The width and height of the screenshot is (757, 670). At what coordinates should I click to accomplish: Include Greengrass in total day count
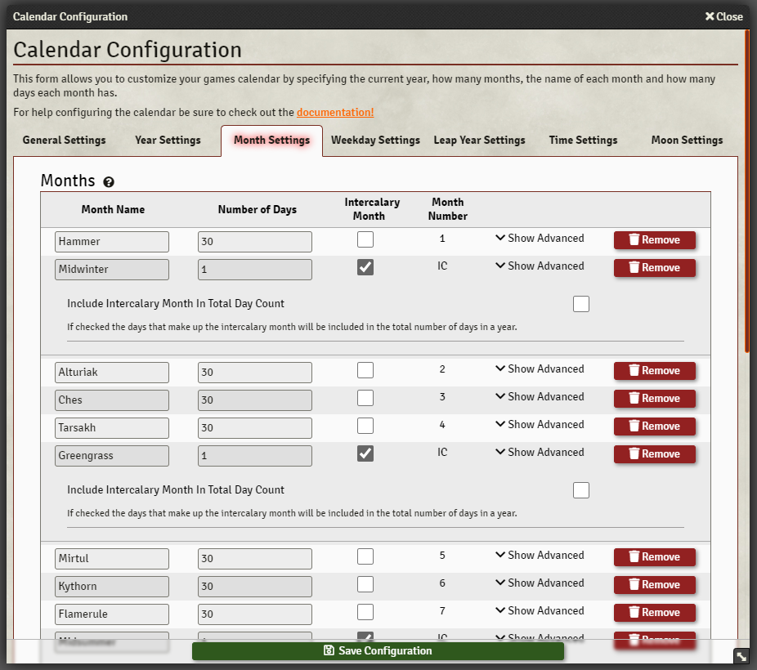[580, 490]
